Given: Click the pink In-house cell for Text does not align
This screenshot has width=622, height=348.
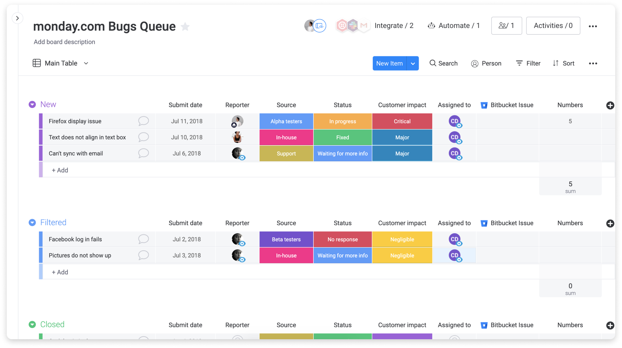Looking at the screenshot, I should pyautogui.click(x=286, y=137).
